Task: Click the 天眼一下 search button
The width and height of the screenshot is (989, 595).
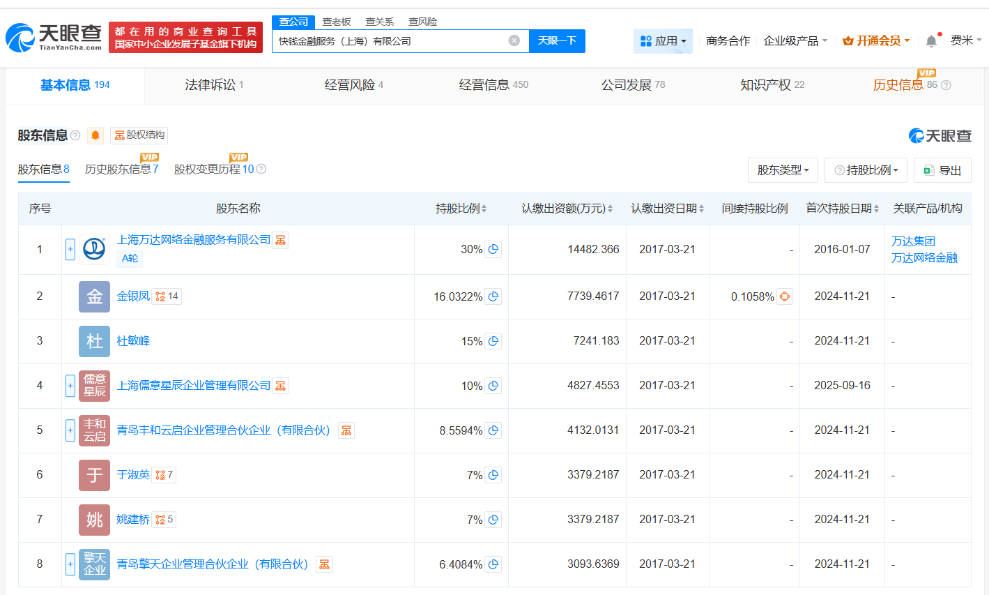Action: pyautogui.click(x=557, y=41)
